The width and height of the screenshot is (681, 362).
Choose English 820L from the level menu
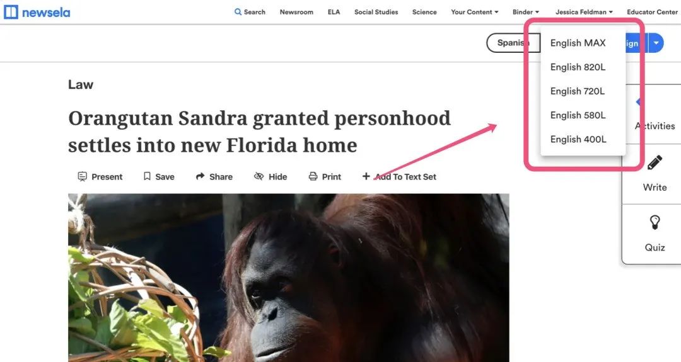(x=578, y=67)
